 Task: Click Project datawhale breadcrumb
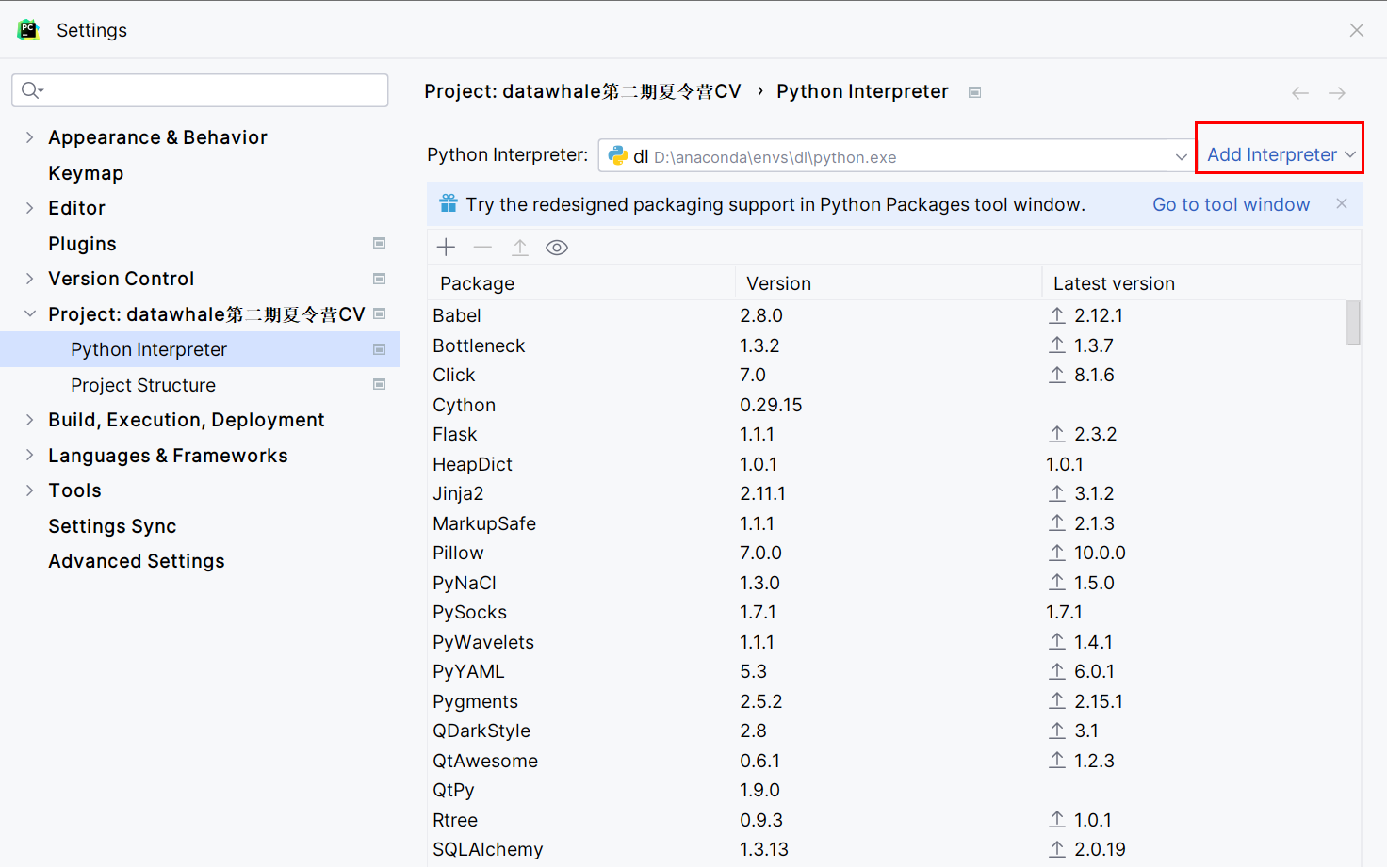[x=582, y=91]
